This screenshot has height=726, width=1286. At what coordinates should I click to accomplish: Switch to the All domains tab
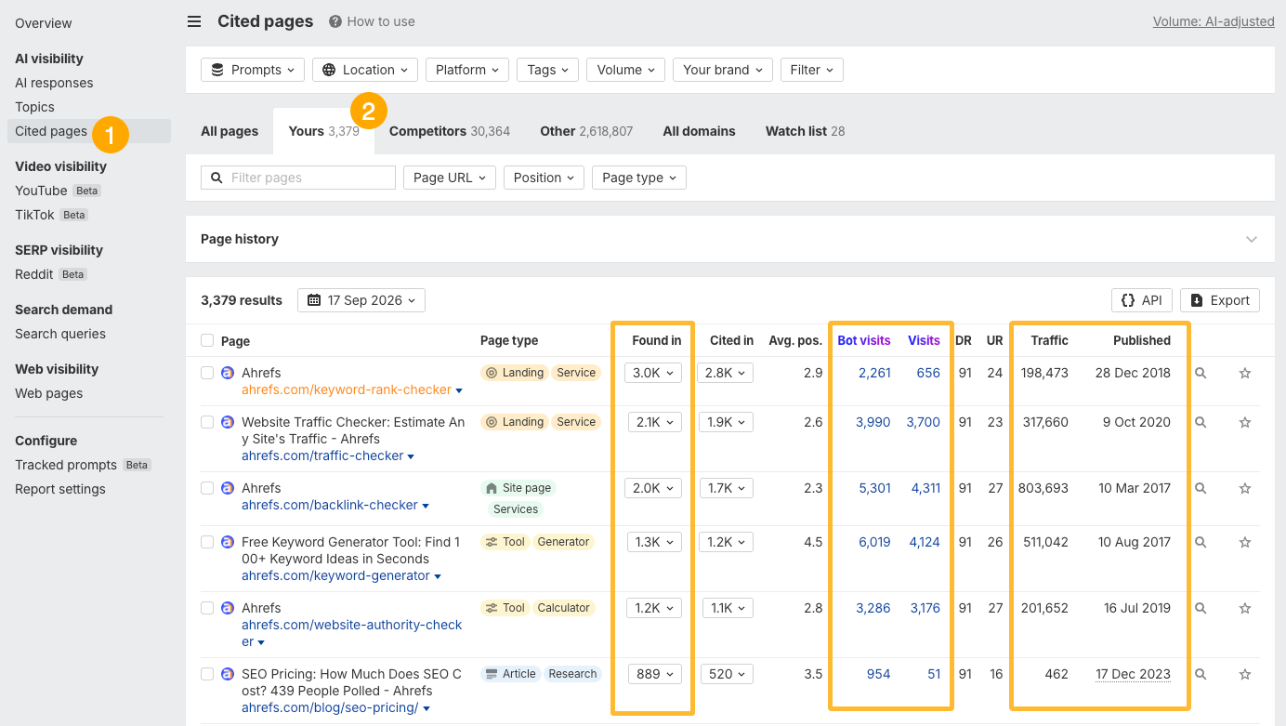[699, 131]
